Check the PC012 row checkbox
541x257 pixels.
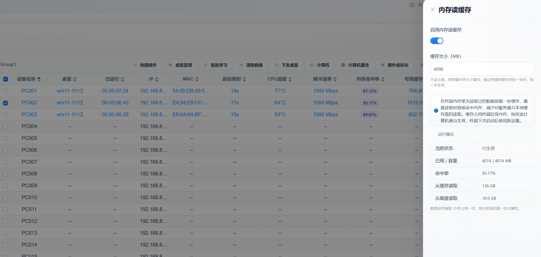5,221
